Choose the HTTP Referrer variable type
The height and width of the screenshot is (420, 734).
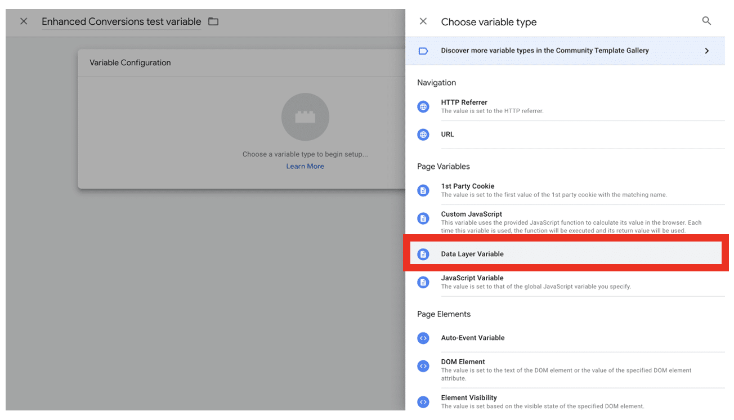coord(464,102)
